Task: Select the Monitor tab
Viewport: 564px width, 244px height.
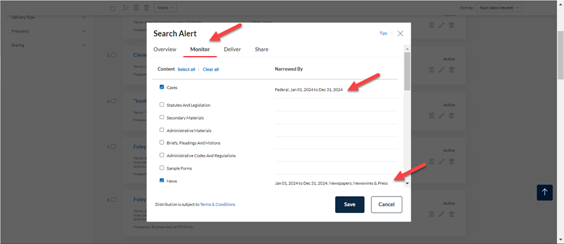Action: tap(200, 49)
